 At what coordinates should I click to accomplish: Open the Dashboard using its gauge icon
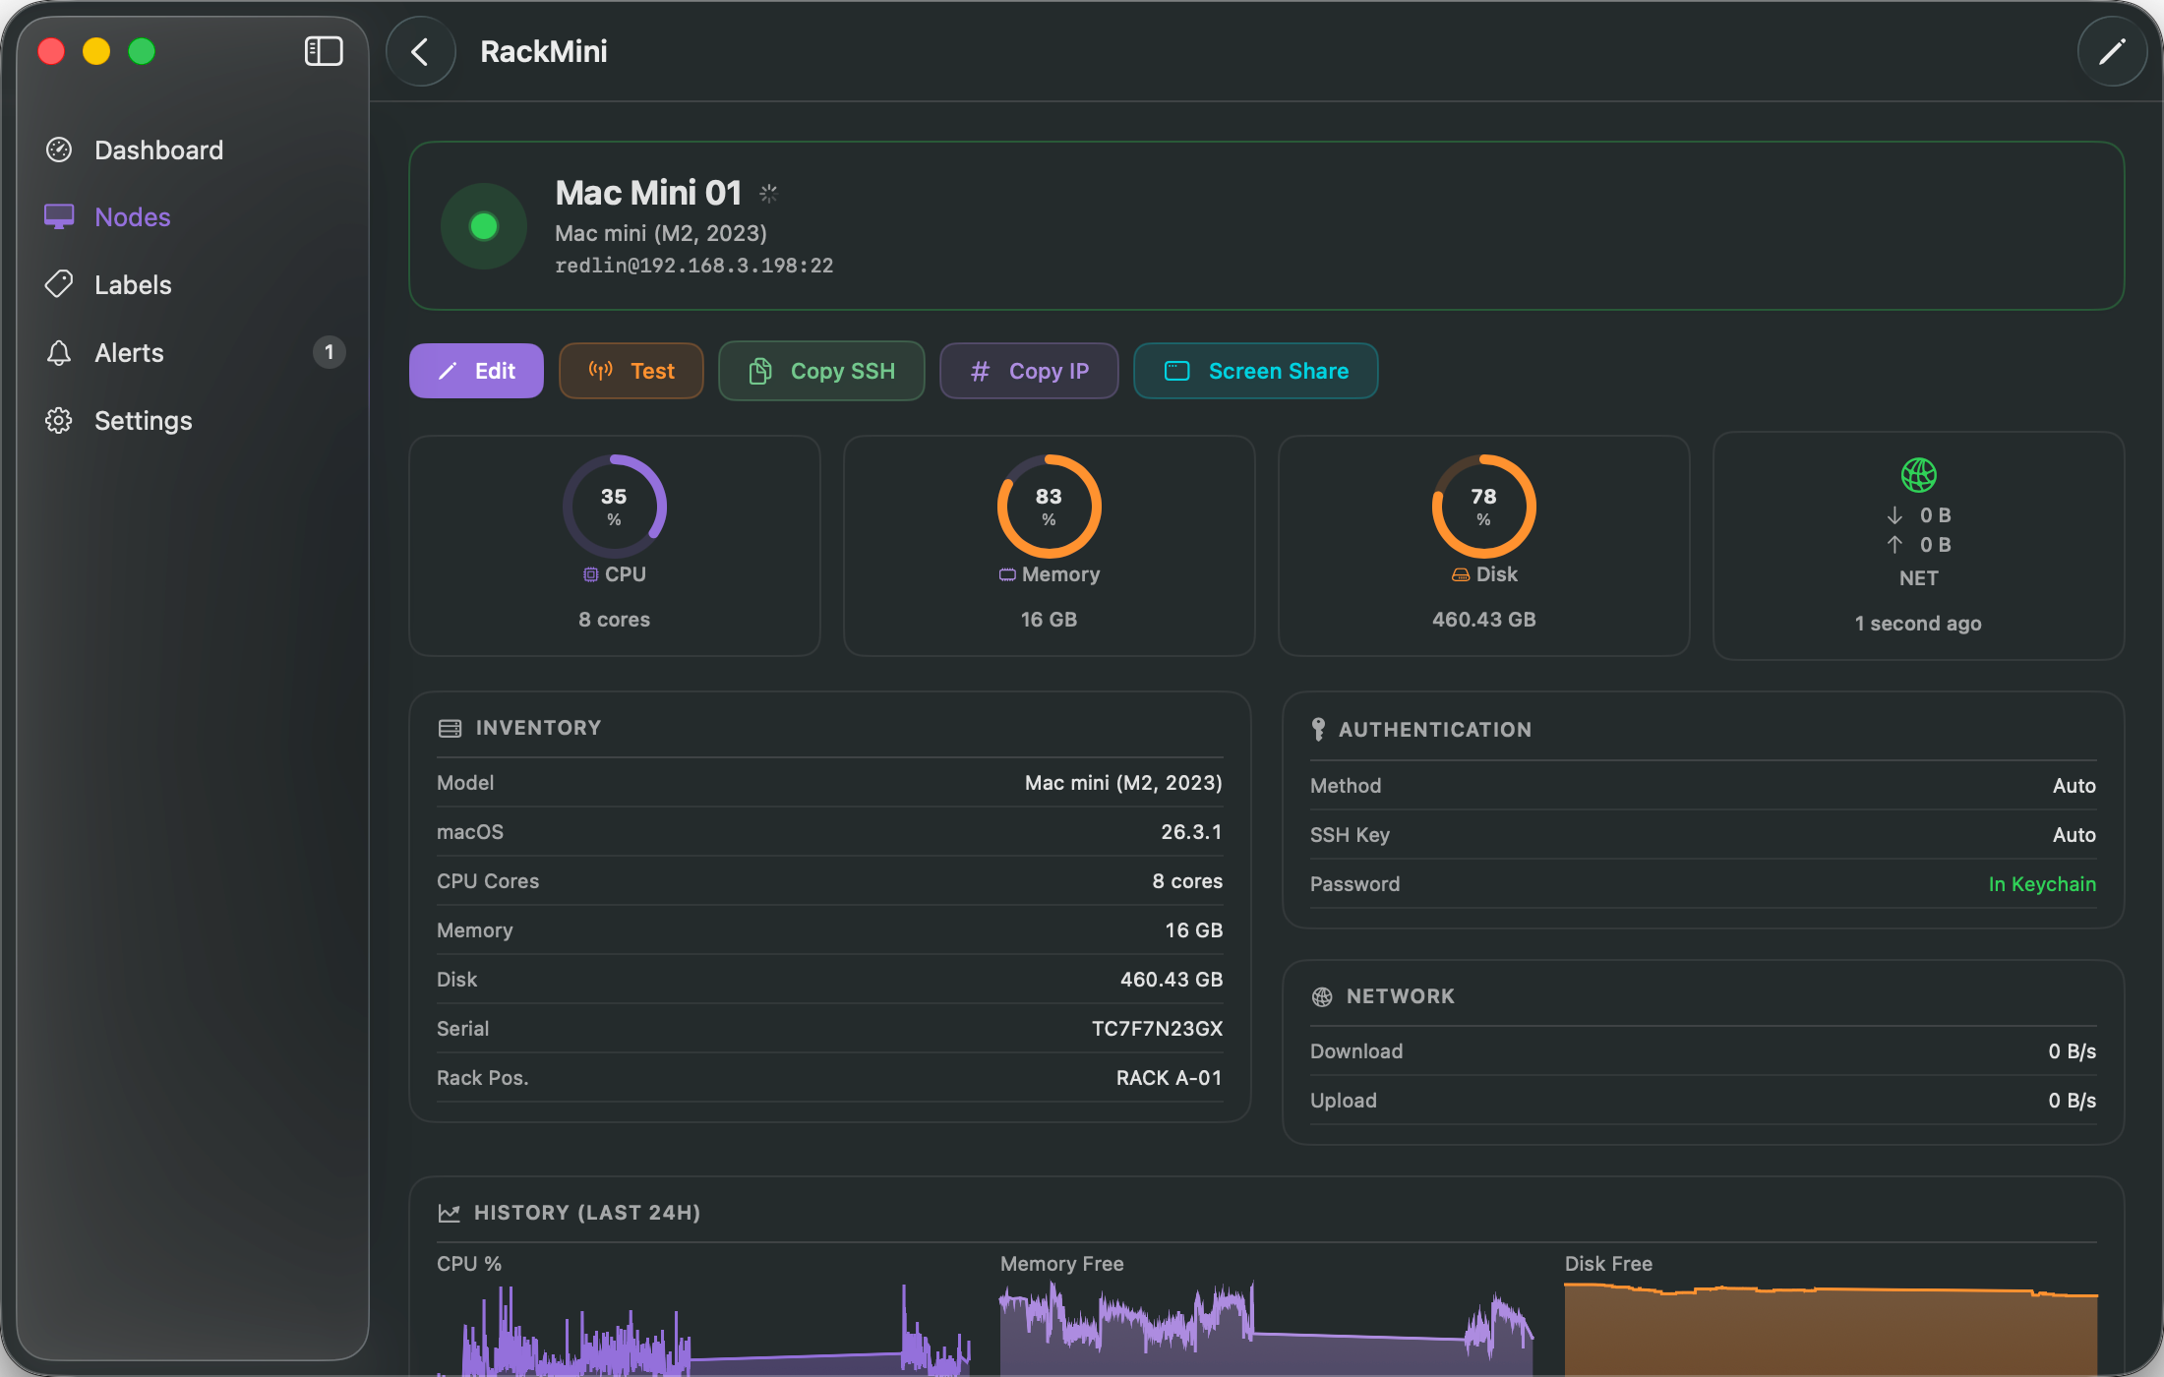click(x=59, y=150)
